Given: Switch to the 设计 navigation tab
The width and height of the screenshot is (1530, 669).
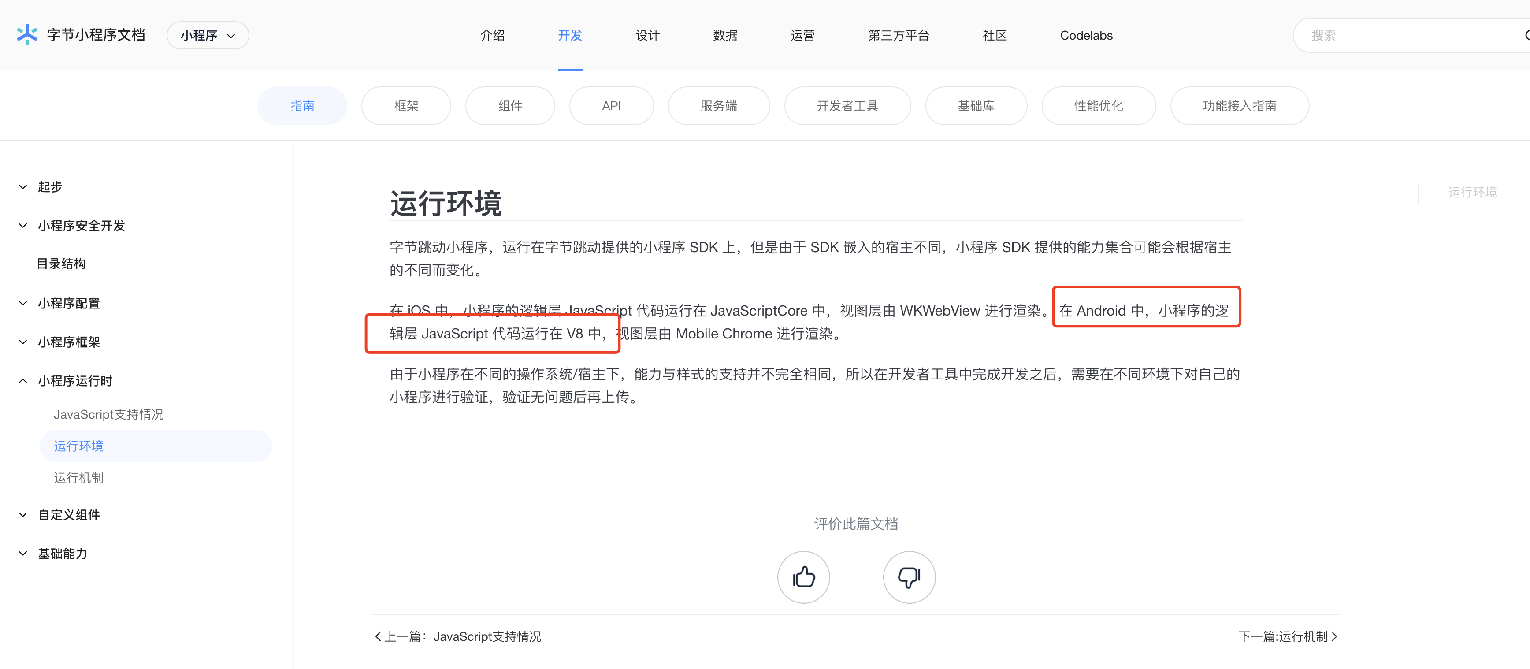Looking at the screenshot, I should tap(647, 35).
